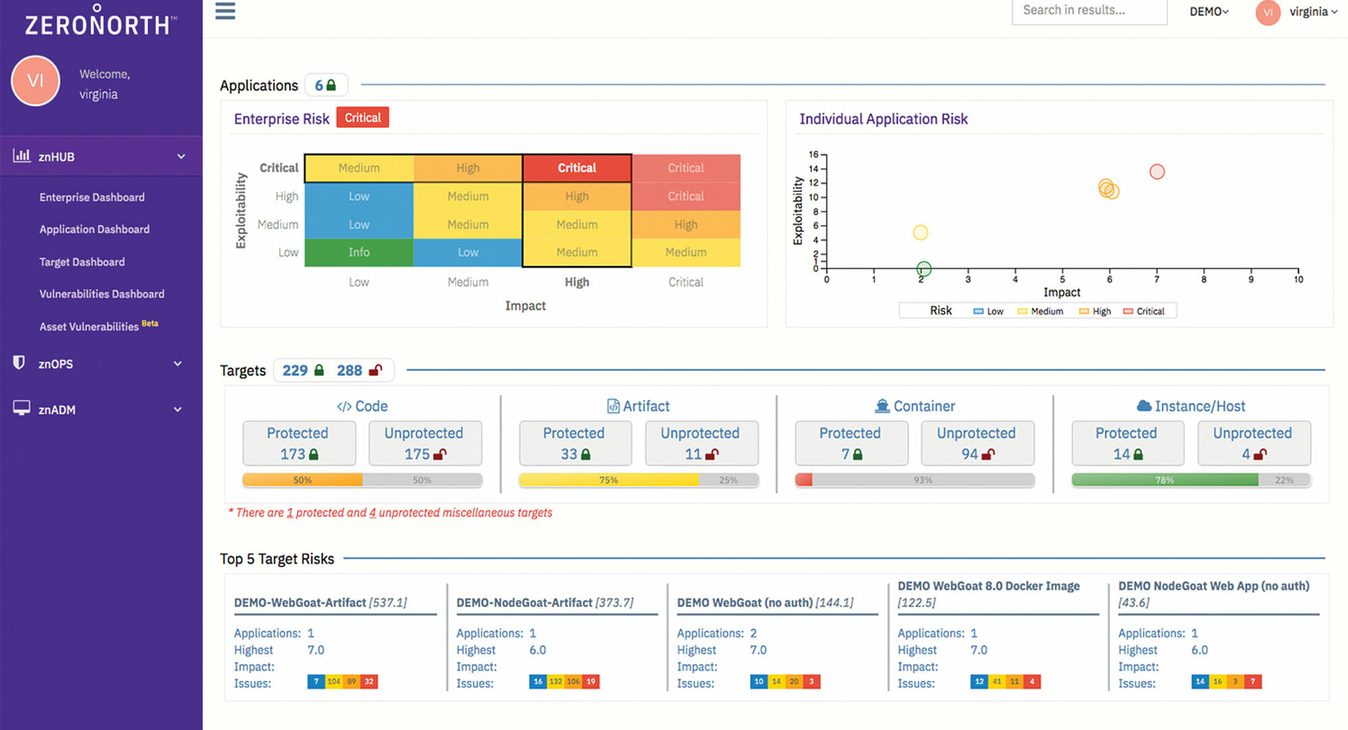Click the Instance/Host cloud icon

click(1144, 406)
